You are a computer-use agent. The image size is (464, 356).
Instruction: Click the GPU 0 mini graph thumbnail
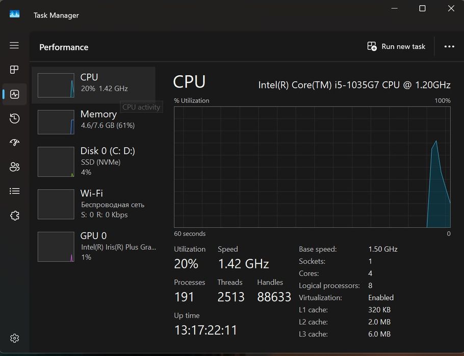point(56,247)
